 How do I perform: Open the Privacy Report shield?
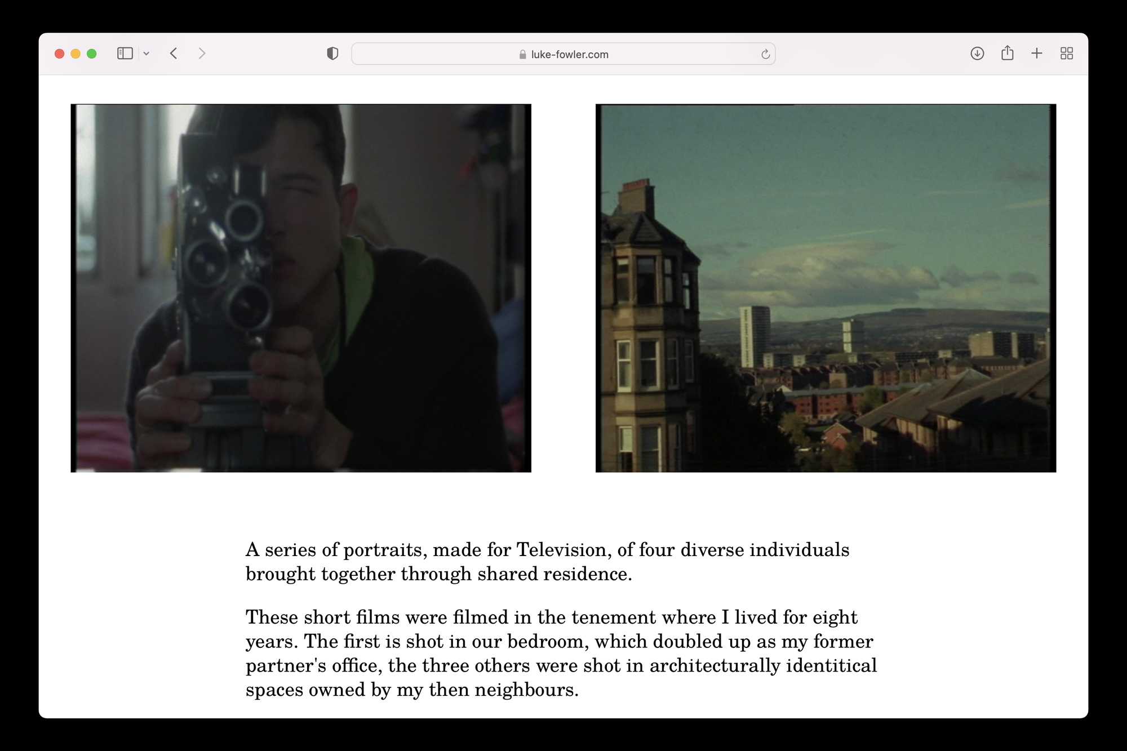pyautogui.click(x=332, y=54)
